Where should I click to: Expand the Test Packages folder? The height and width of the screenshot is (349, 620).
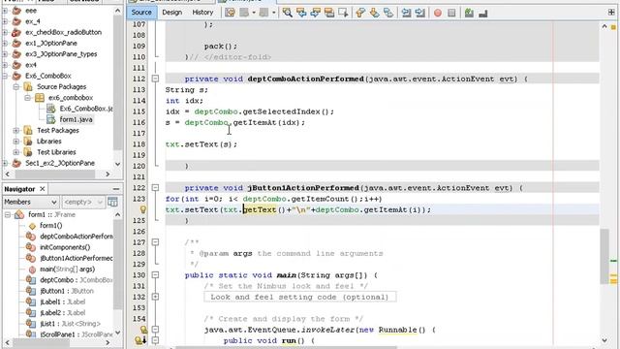pyautogui.click(x=16, y=130)
